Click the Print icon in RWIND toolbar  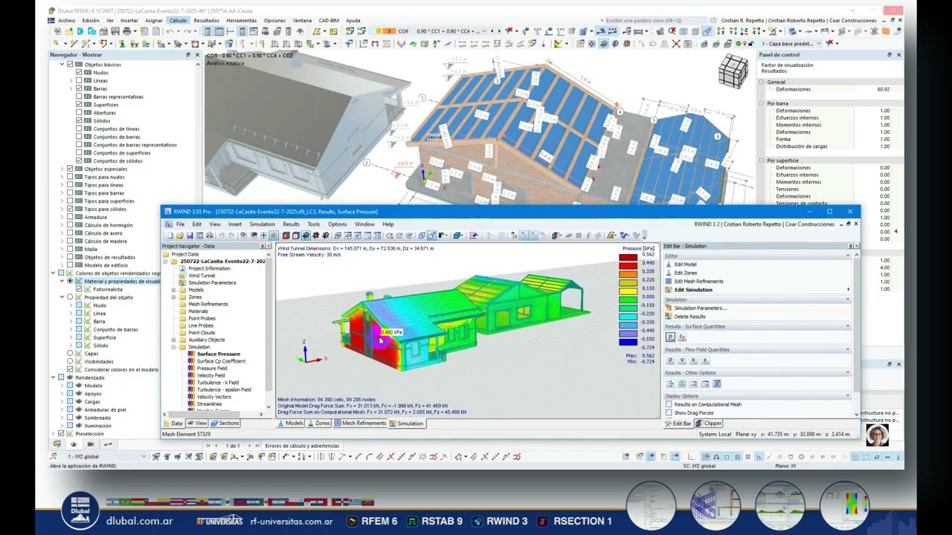[209, 236]
